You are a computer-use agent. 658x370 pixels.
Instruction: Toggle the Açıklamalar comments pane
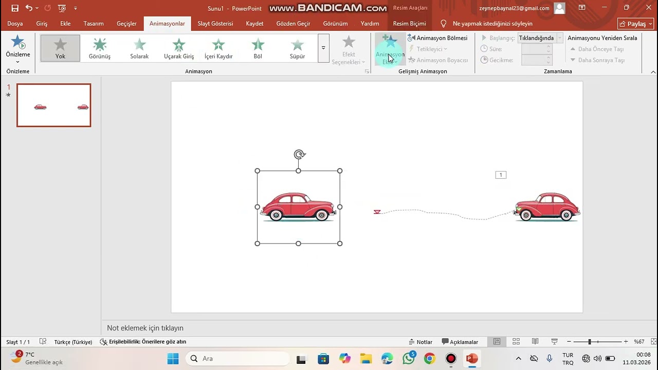point(460,342)
